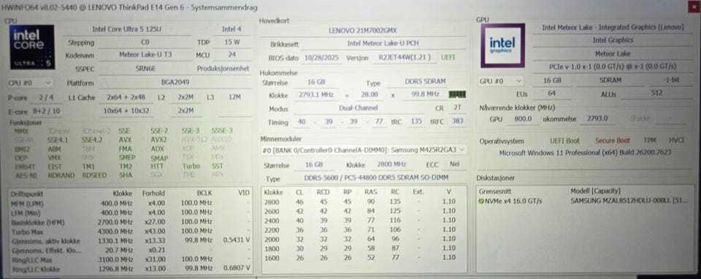Click the L3 cache value 12M
Screen dimensions: 701x279
coord(234,97)
